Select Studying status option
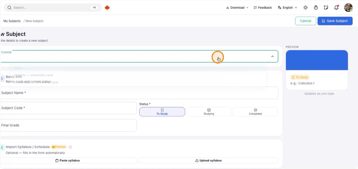Image resolution: width=358 pixels, height=169 pixels. coord(209,112)
